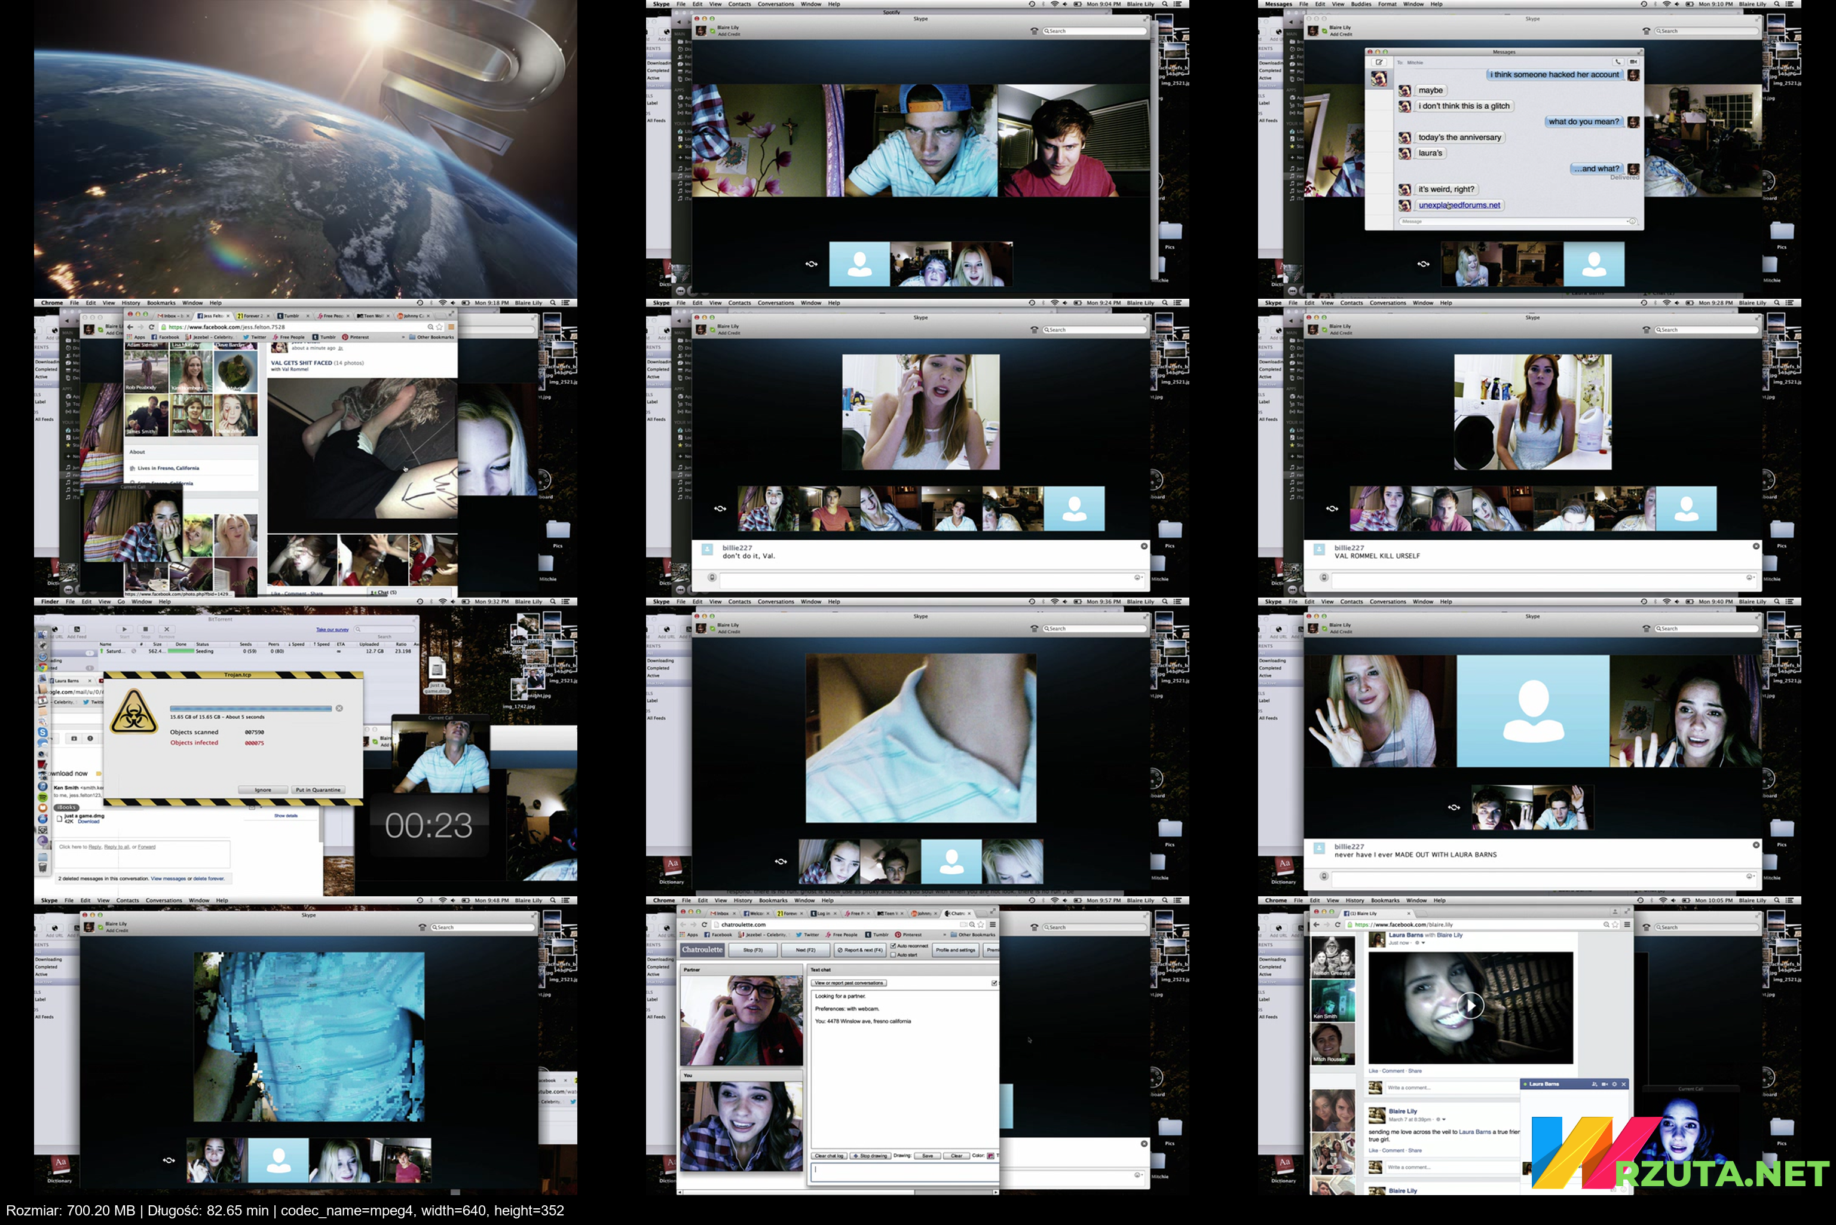This screenshot has height=1225, width=1836.
Task: Click the BitTorrent Start play icon
Action: 124,629
